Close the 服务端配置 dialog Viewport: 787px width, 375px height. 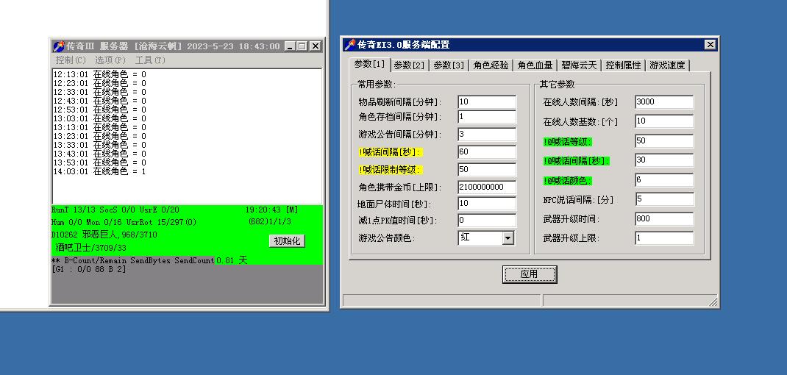pos(710,45)
